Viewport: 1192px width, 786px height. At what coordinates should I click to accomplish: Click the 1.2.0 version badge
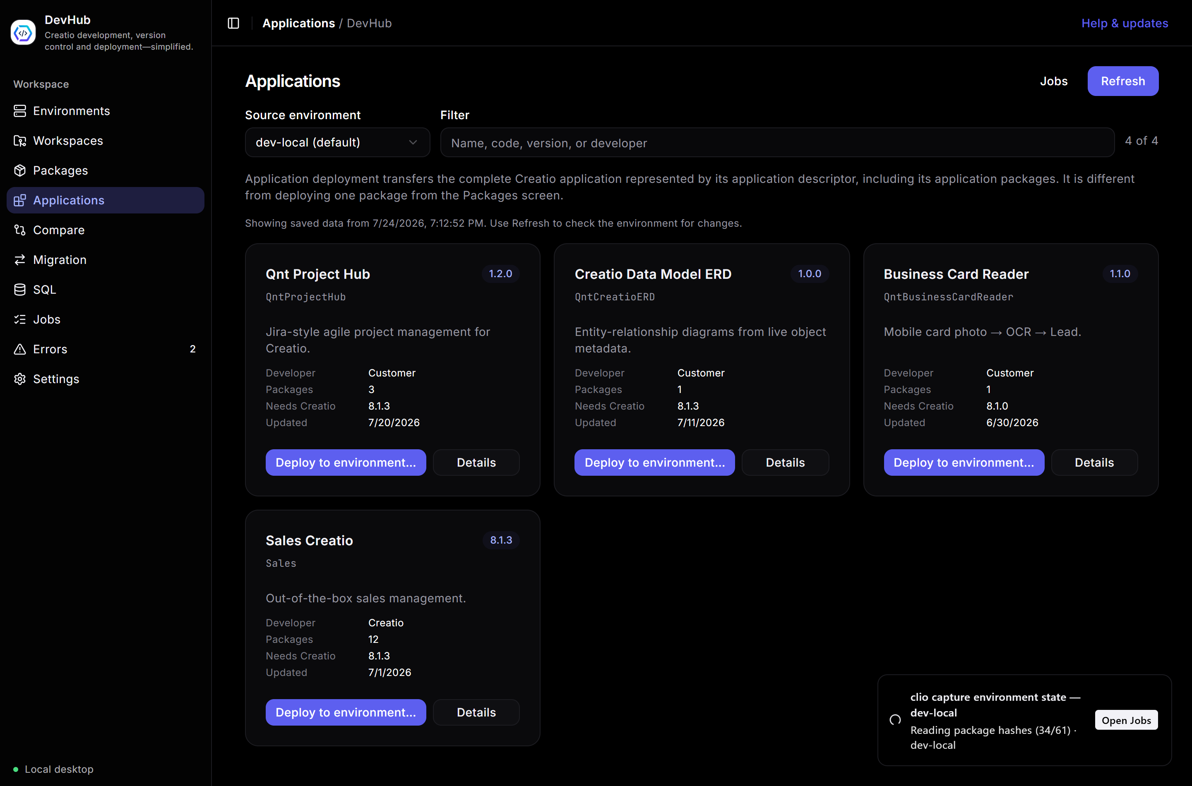click(x=500, y=274)
